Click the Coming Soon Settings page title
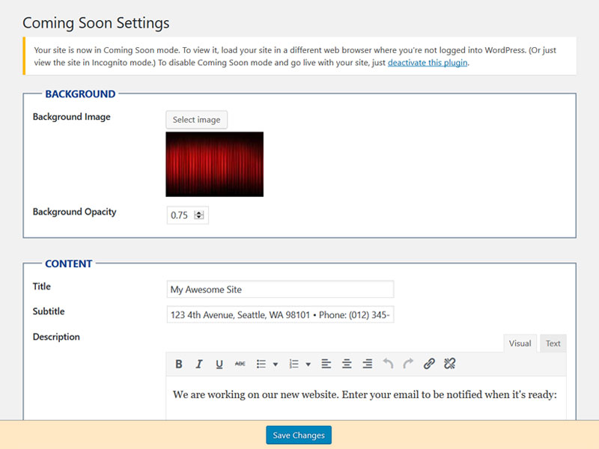The width and height of the screenshot is (599, 449). (x=96, y=23)
